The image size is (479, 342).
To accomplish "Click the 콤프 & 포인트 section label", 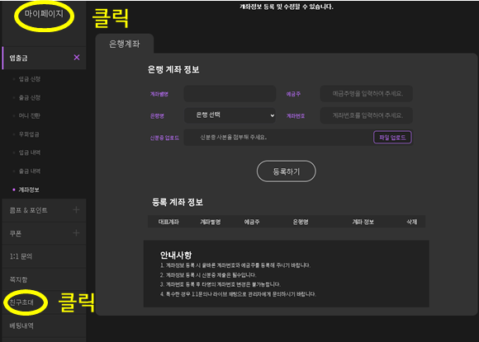I will point(28,210).
